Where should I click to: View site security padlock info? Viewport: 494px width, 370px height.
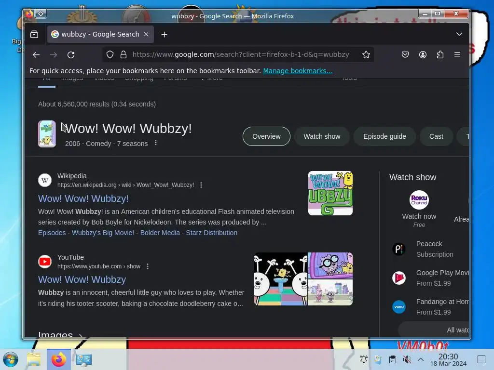(x=123, y=55)
